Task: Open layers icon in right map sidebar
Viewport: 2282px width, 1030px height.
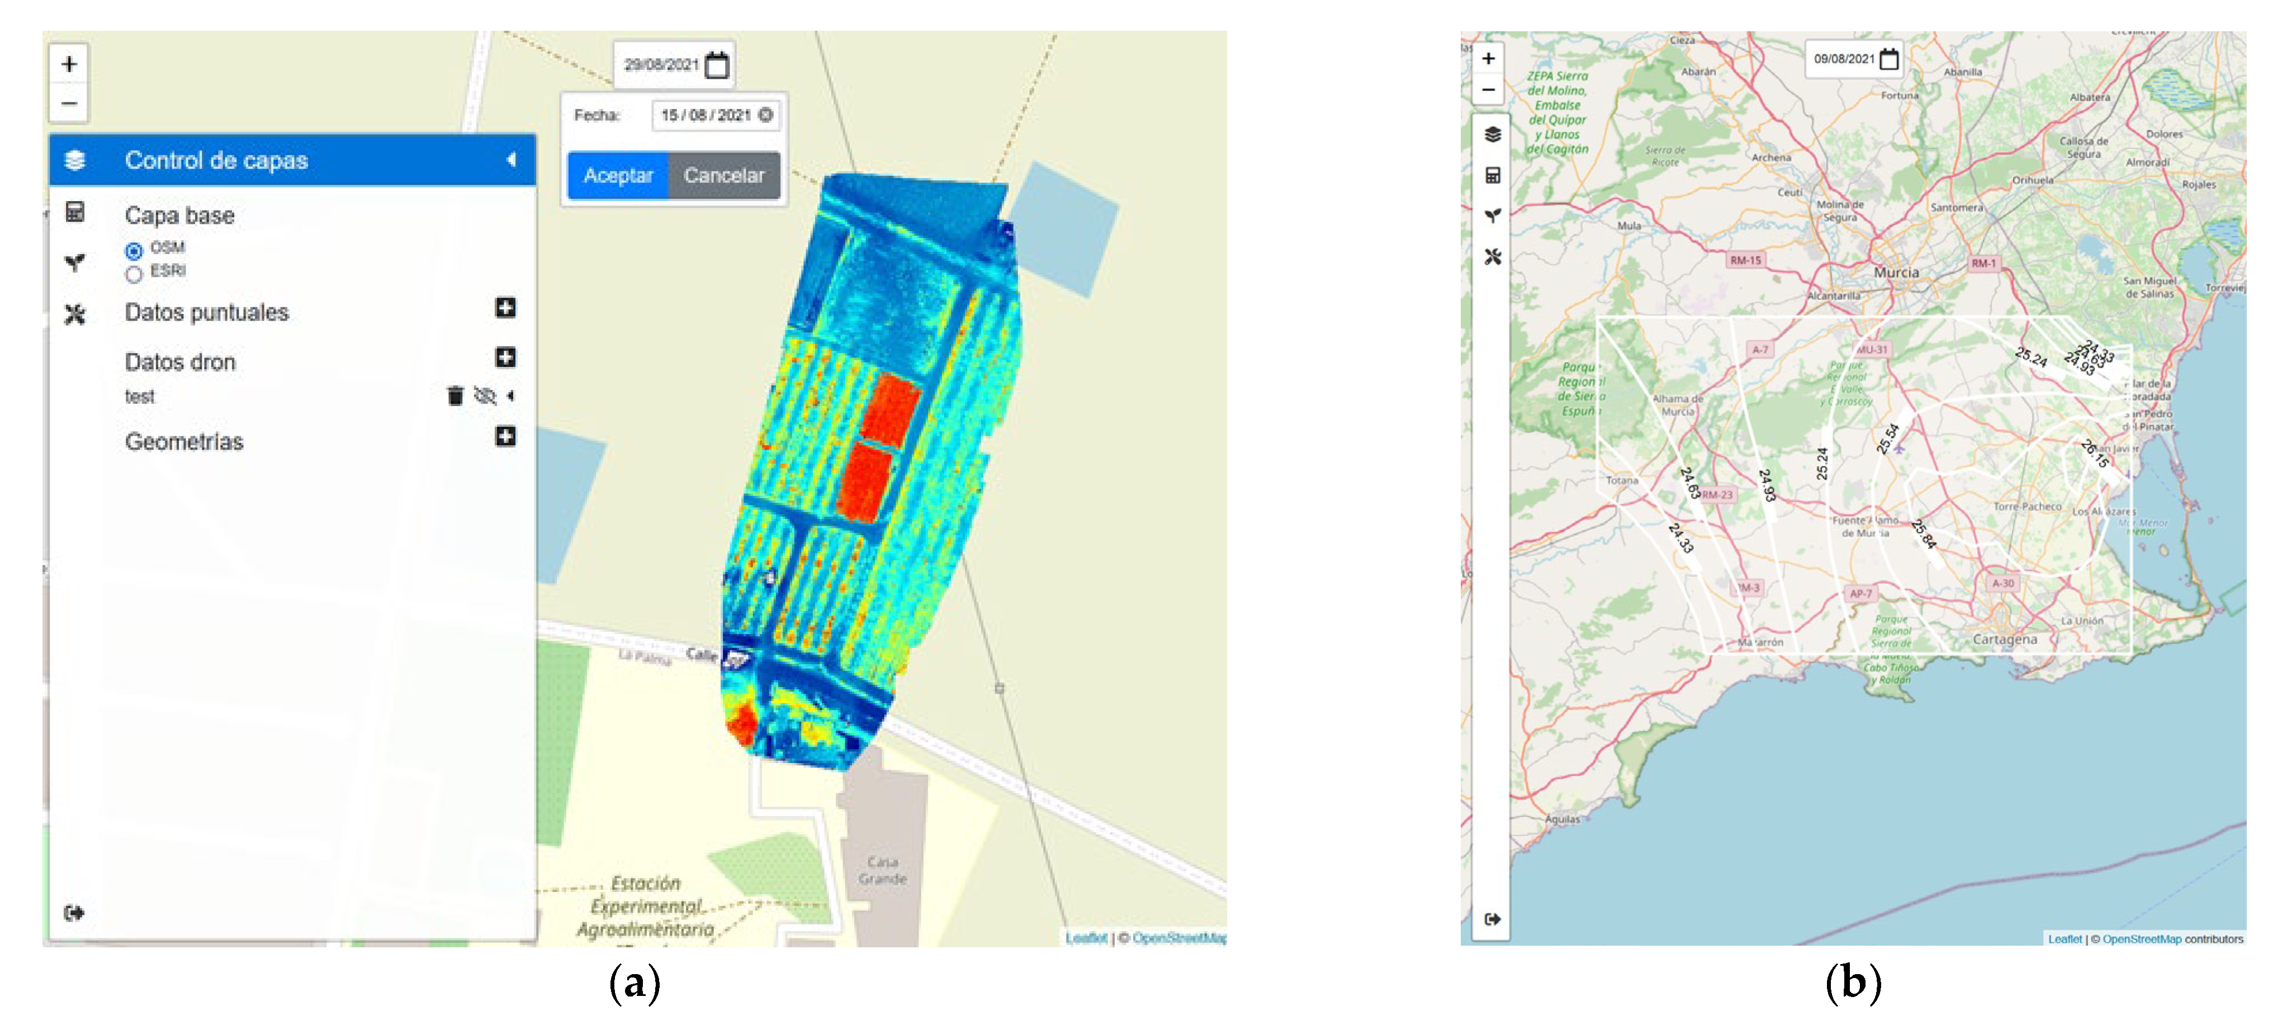Action: pyautogui.click(x=1493, y=135)
